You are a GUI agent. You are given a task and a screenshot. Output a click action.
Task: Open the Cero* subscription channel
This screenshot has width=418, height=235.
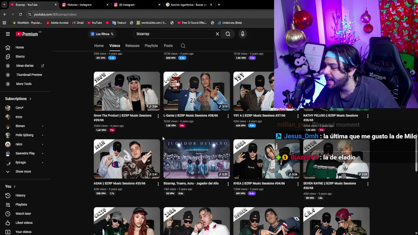pyautogui.click(x=19, y=108)
